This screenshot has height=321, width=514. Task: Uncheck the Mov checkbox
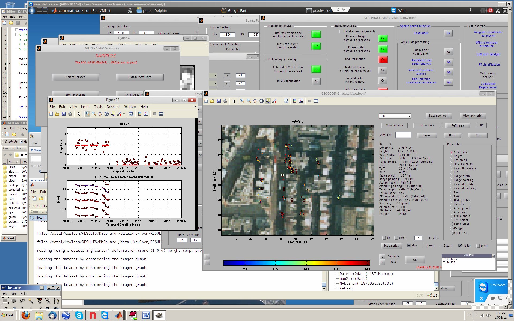(x=409, y=246)
